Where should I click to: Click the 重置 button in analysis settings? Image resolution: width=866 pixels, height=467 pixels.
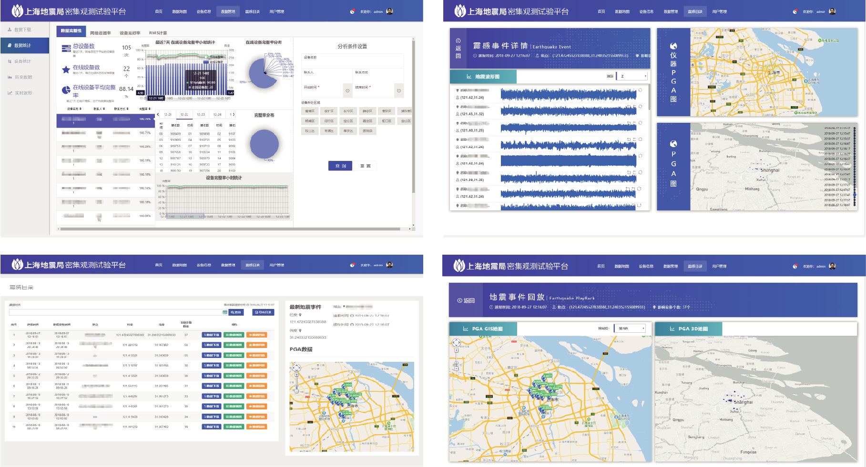click(365, 166)
